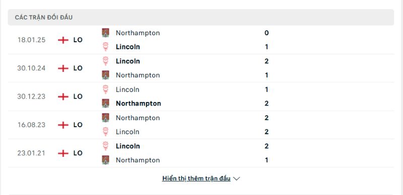This screenshot has height=195, width=403.
Task: Click Northampton name in the 16.08.23 match
Action: pyautogui.click(x=138, y=118)
